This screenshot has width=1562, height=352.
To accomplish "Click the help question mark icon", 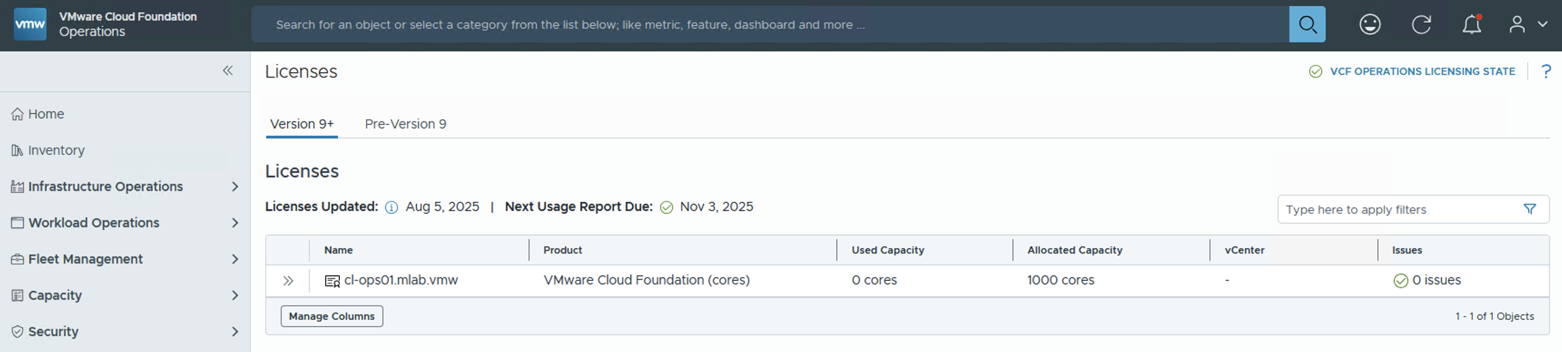I will (x=1546, y=72).
